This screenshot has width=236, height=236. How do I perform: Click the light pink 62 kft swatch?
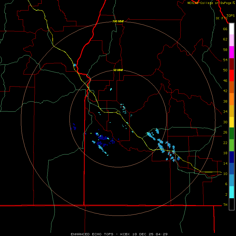point(232,40)
